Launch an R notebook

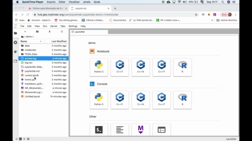point(182,67)
